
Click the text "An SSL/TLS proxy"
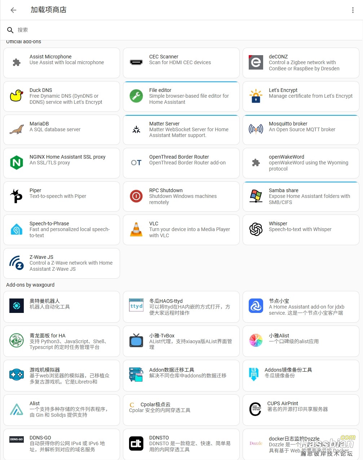click(x=50, y=163)
